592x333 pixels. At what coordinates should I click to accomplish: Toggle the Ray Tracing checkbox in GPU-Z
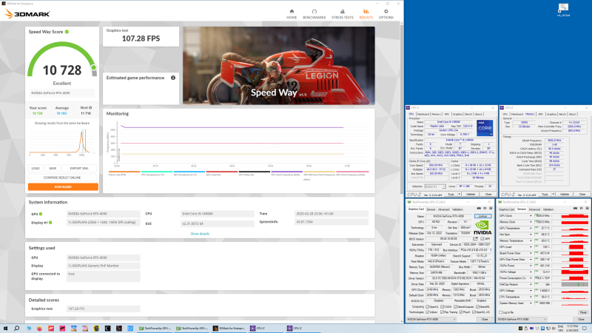pos(442,312)
